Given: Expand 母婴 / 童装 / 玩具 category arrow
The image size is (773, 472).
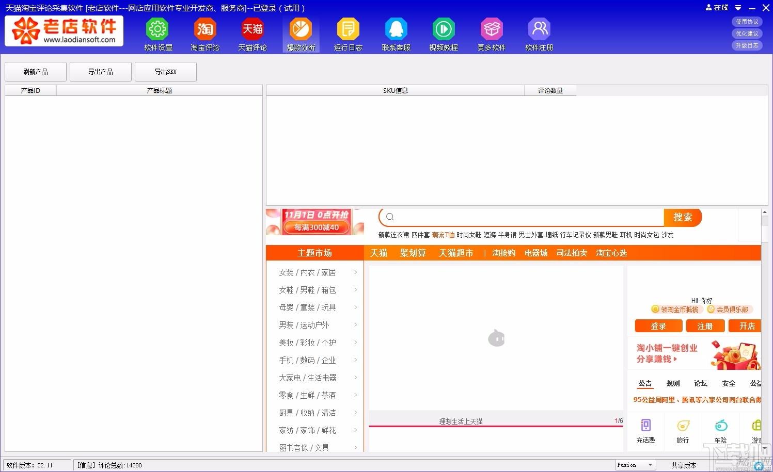Looking at the screenshot, I should (356, 307).
